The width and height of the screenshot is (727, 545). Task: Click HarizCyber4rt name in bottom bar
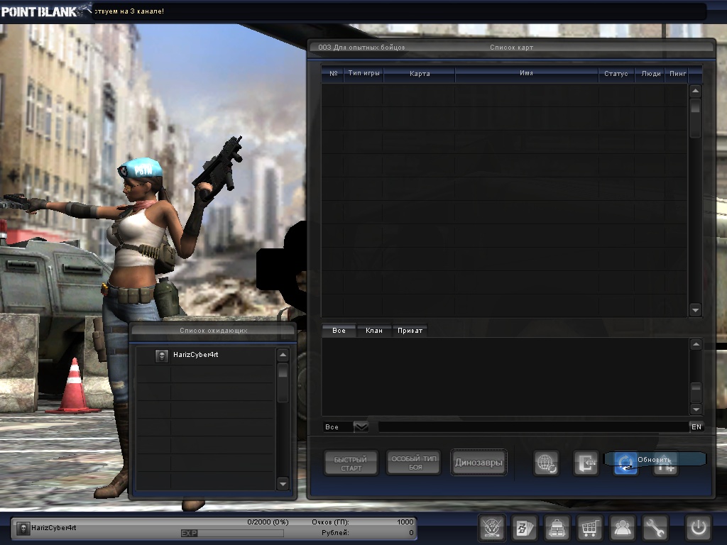[x=54, y=528]
